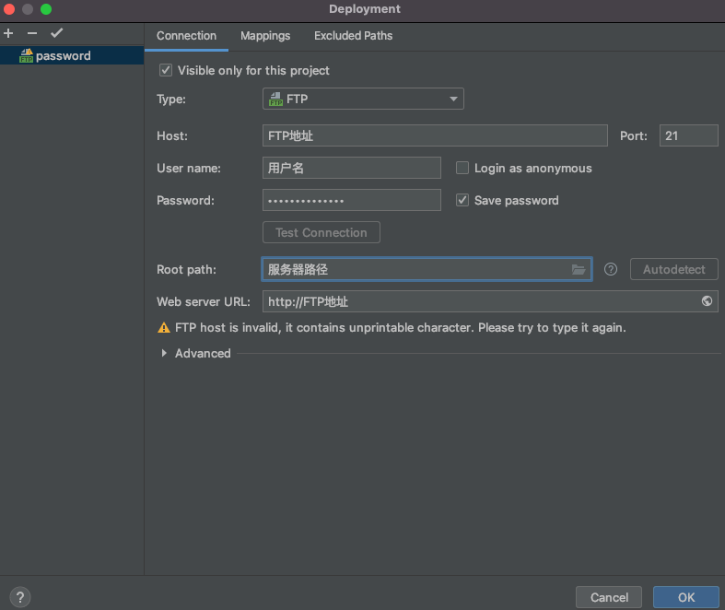Screen dimensions: 725x610
Task: Click the question mark help icon beside Autodetect
Action: pyautogui.click(x=611, y=270)
